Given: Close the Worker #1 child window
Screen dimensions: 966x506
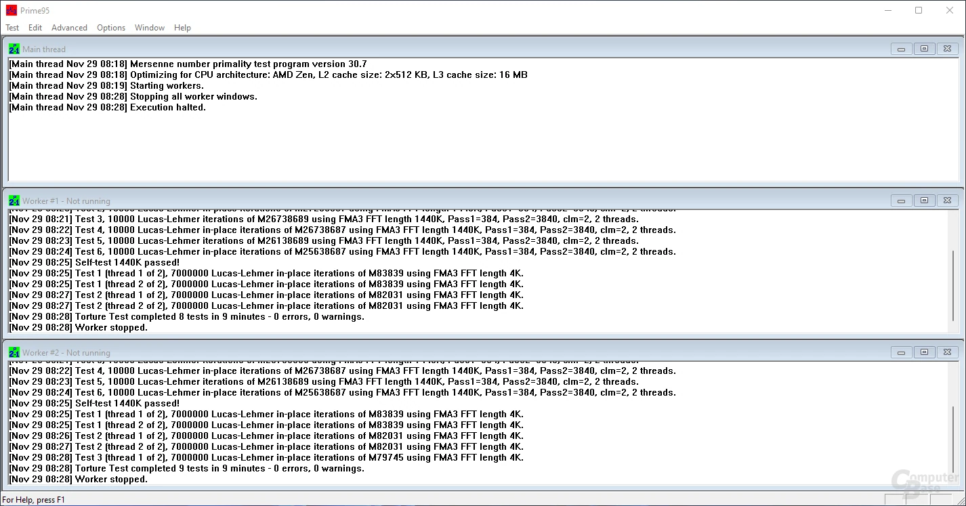Looking at the screenshot, I should click(x=947, y=201).
